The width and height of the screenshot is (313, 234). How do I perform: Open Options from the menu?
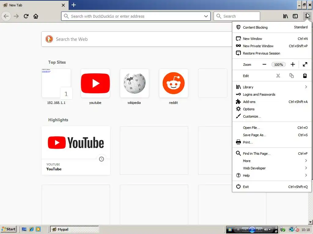pos(272,109)
